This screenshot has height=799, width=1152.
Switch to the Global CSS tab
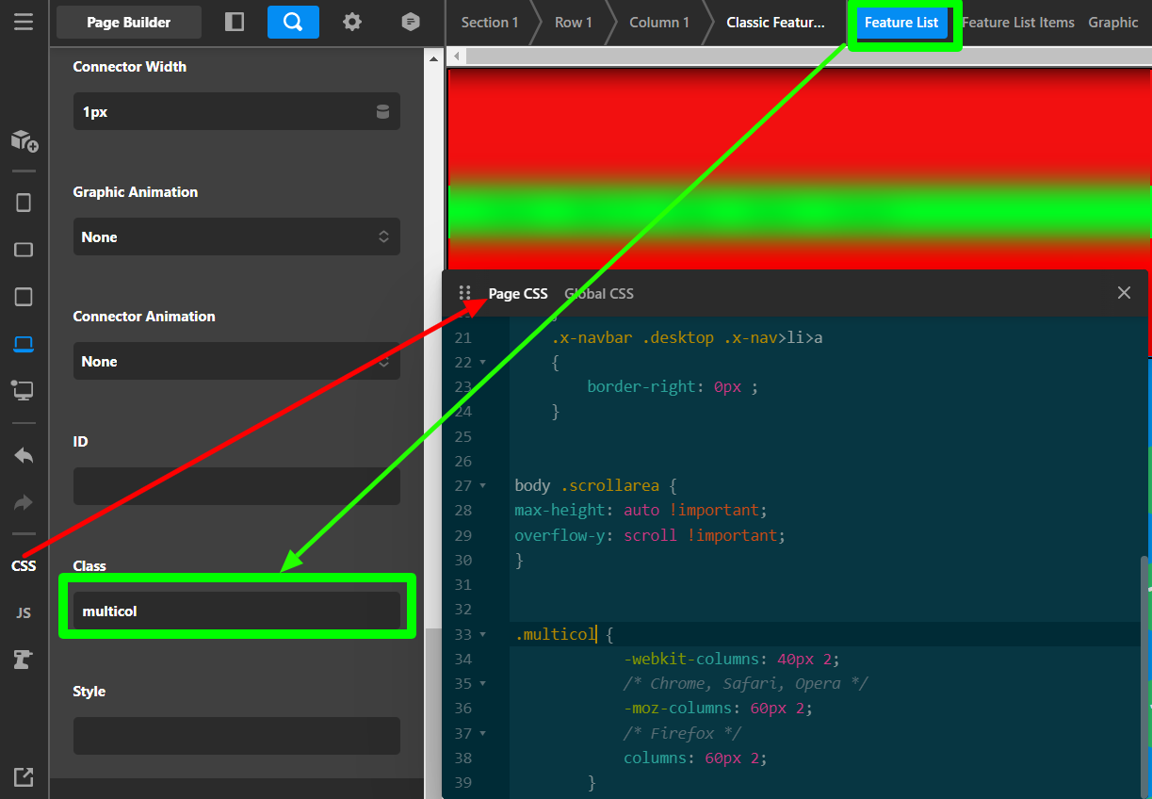point(599,294)
